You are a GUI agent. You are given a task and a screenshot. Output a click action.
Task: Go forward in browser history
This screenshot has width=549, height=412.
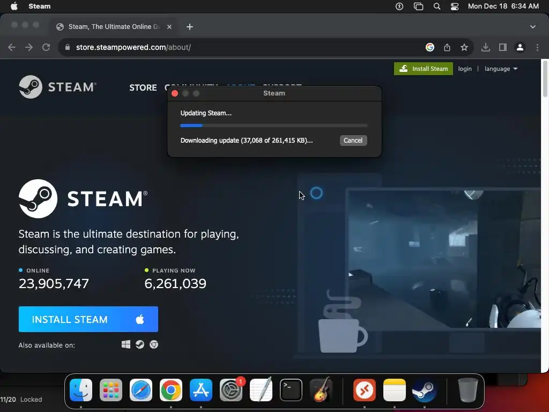coord(29,47)
